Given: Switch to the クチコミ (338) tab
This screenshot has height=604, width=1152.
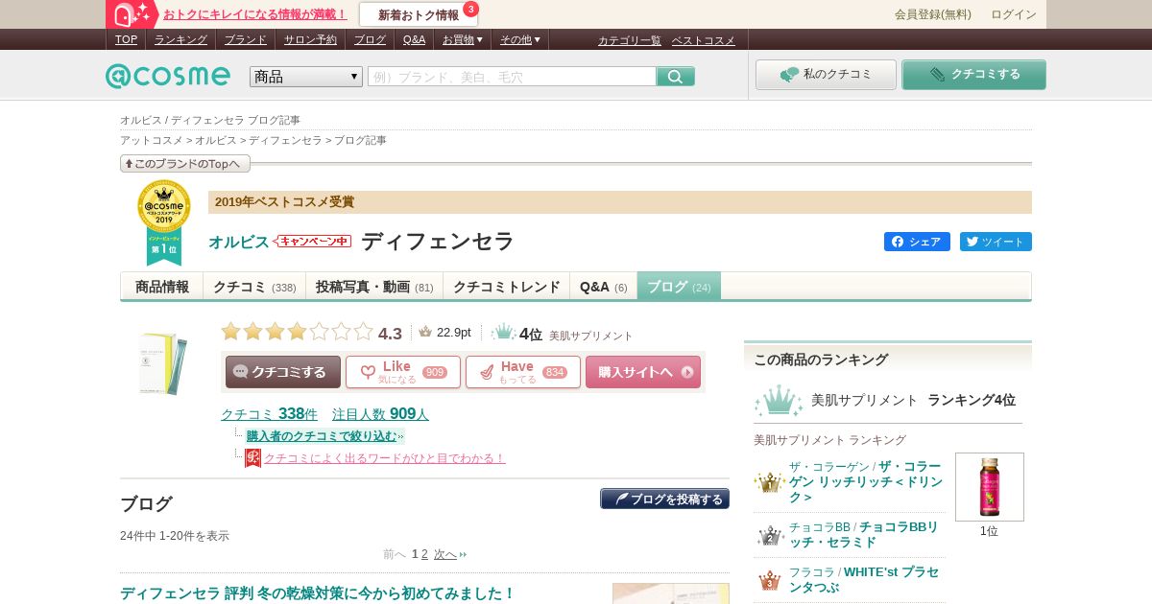Looking at the screenshot, I should point(254,287).
